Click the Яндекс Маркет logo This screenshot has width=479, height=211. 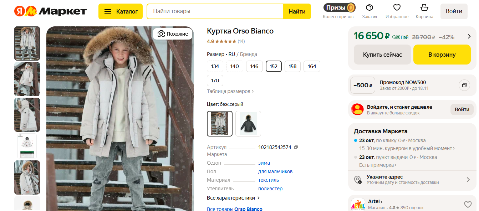click(x=50, y=11)
